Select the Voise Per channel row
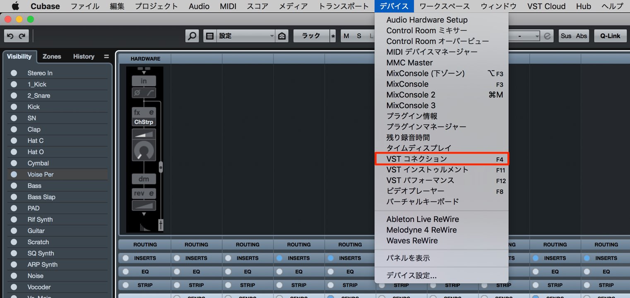 (58, 174)
